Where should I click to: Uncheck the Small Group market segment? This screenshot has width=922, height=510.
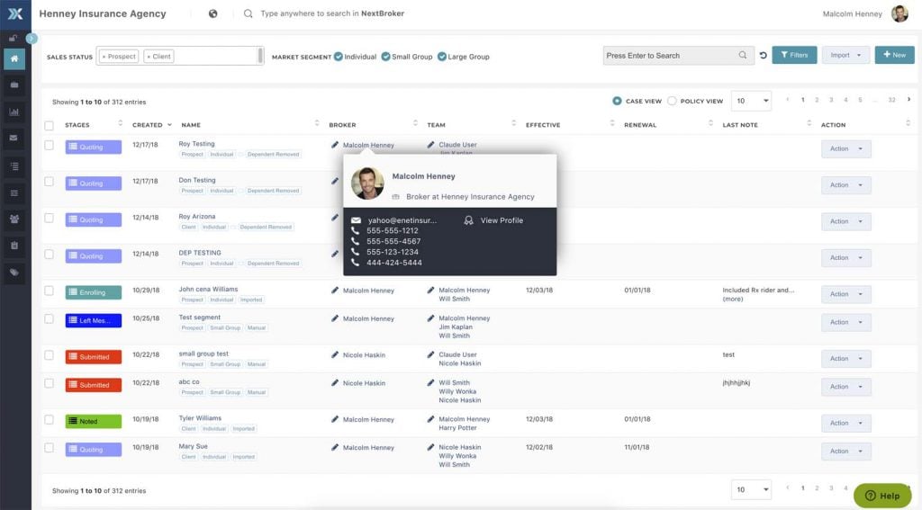tap(385, 57)
